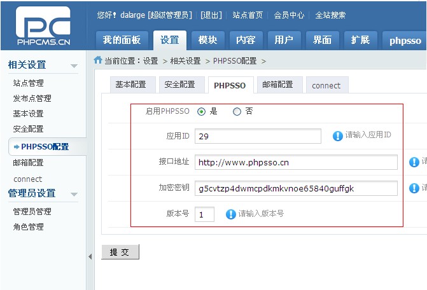Select 否 radio for 启用PHPSSO

click(x=237, y=111)
